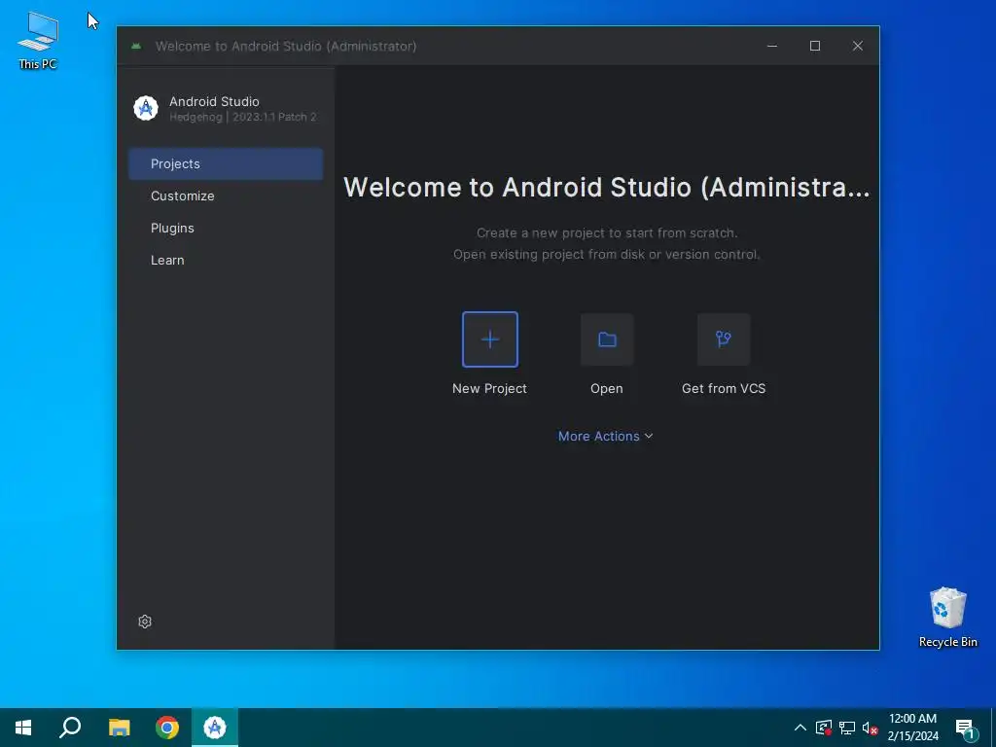Launch Google Chrome from the taskbar
The height and width of the screenshot is (747, 996).
coord(167,728)
